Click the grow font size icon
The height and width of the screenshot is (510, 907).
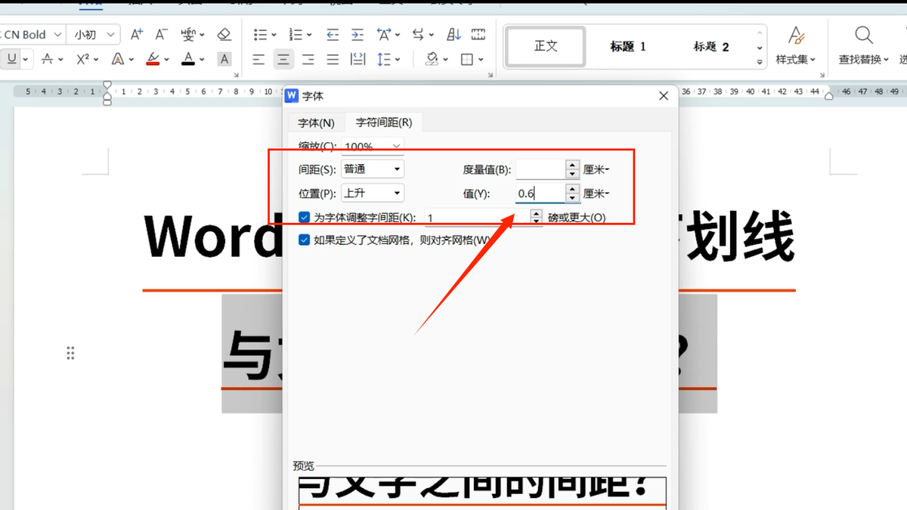tap(137, 34)
